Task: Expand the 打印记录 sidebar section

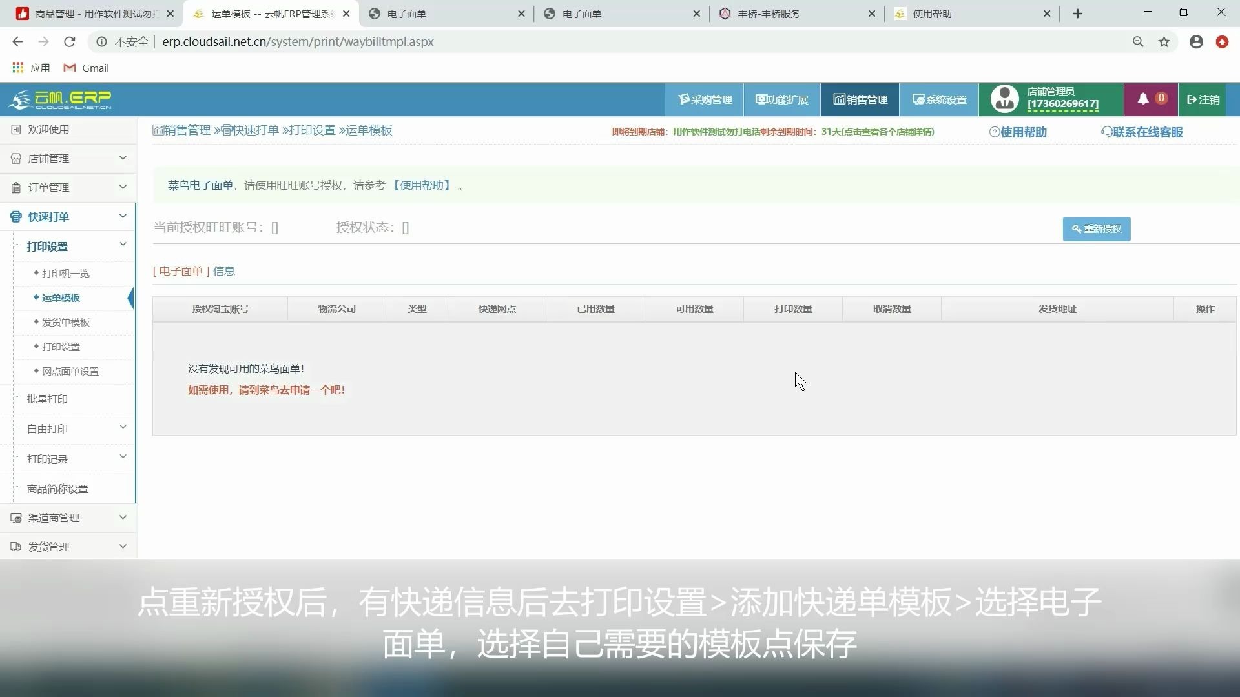Action: tap(74, 459)
